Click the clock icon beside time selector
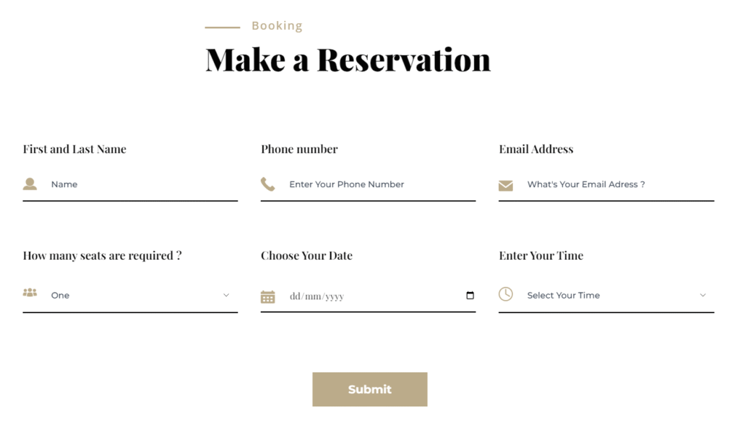 pos(506,294)
